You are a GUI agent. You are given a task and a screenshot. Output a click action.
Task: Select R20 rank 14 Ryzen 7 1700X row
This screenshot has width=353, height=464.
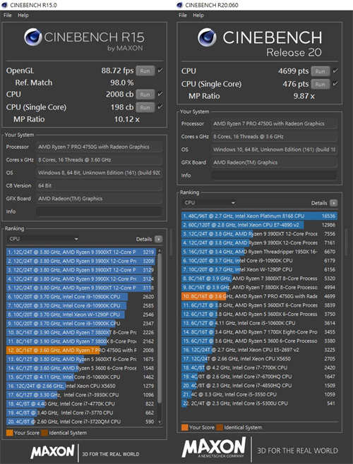tap(259, 332)
